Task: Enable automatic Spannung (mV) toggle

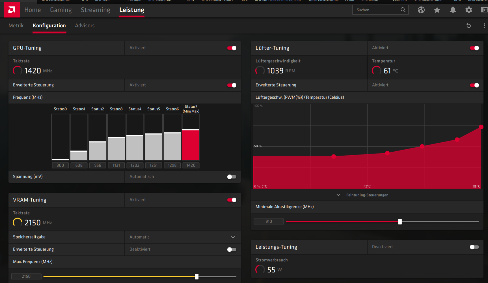Action: point(232,177)
